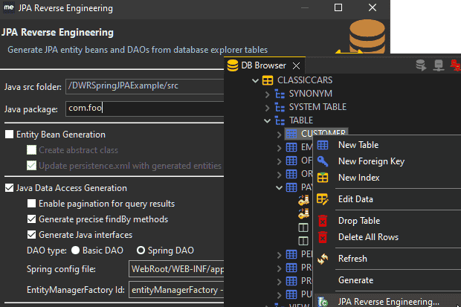The height and width of the screenshot is (307, 461).
Task: Uncheck Java Data Access Generation
Action: pos(10,188)
